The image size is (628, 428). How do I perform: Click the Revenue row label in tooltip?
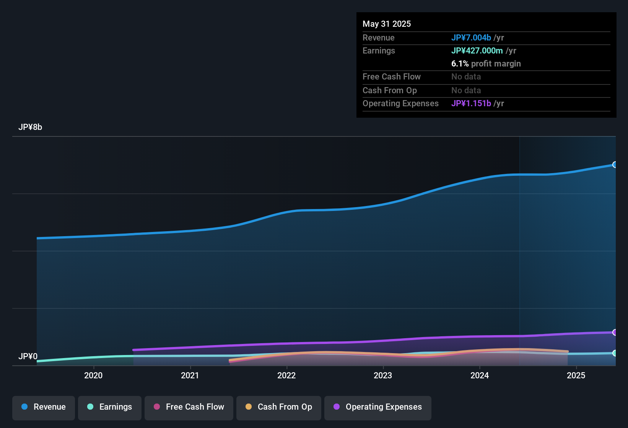click(x=379, y=37)
